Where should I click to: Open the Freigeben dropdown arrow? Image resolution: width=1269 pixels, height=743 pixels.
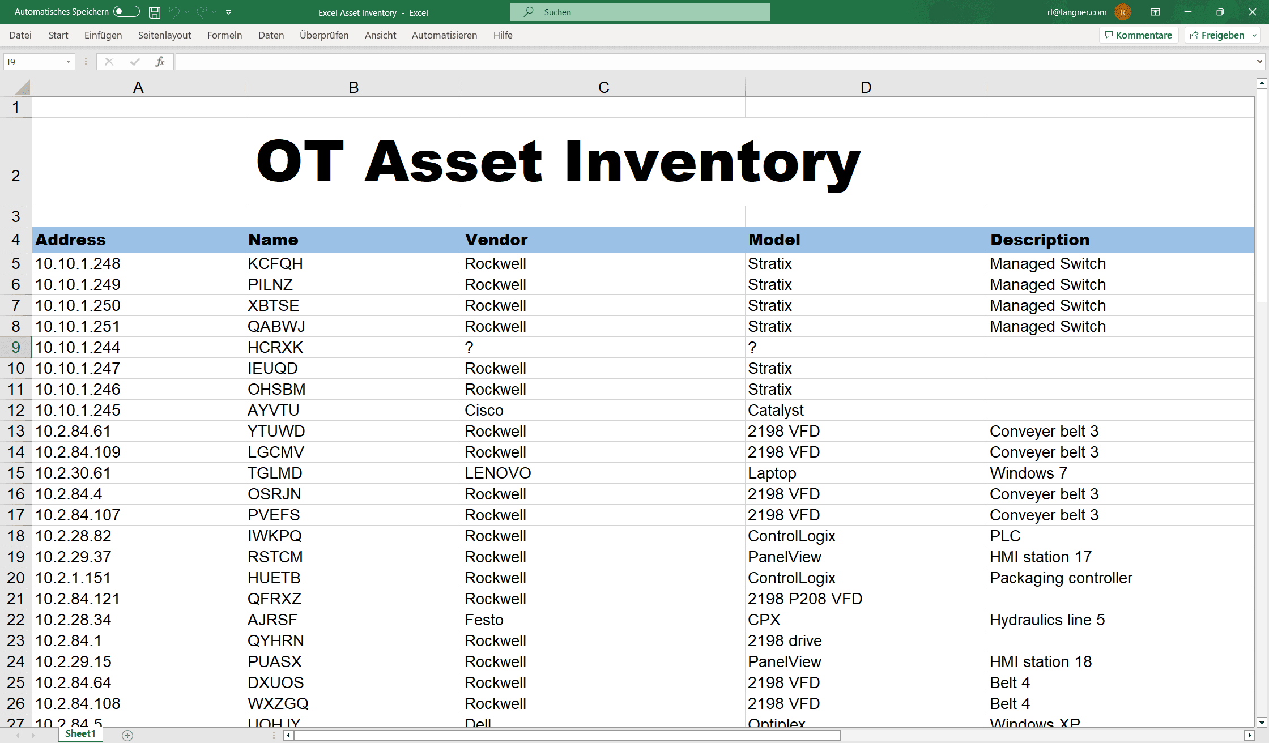tap(1254, 35)
